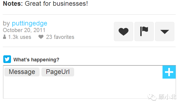Click the small gray heart beside favorites count

coord(41,37)
